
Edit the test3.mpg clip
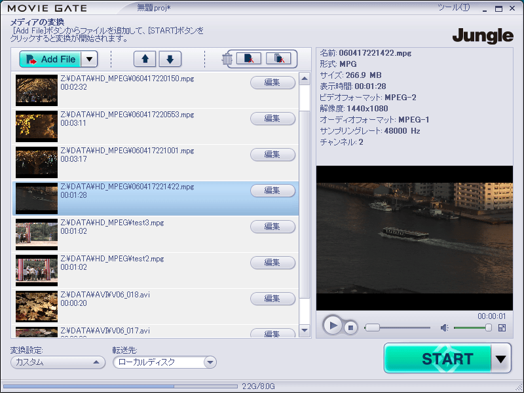tap(272, 227)
